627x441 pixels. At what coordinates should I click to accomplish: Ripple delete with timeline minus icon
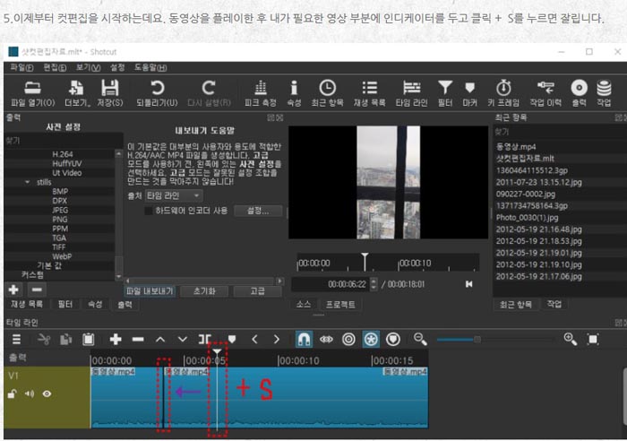(x=138, y=340)
